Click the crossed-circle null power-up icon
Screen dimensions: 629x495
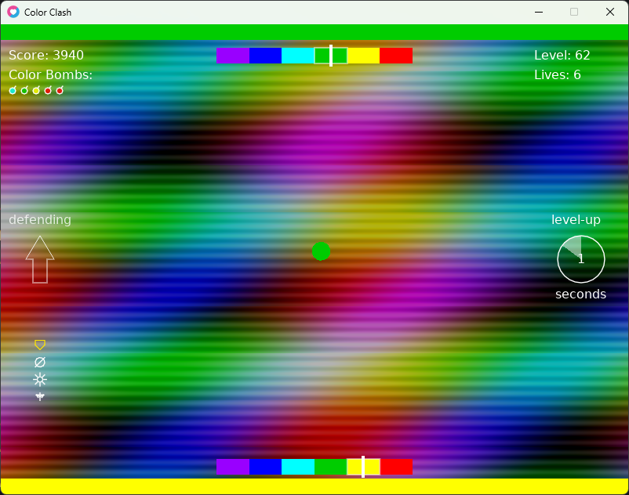40,362
